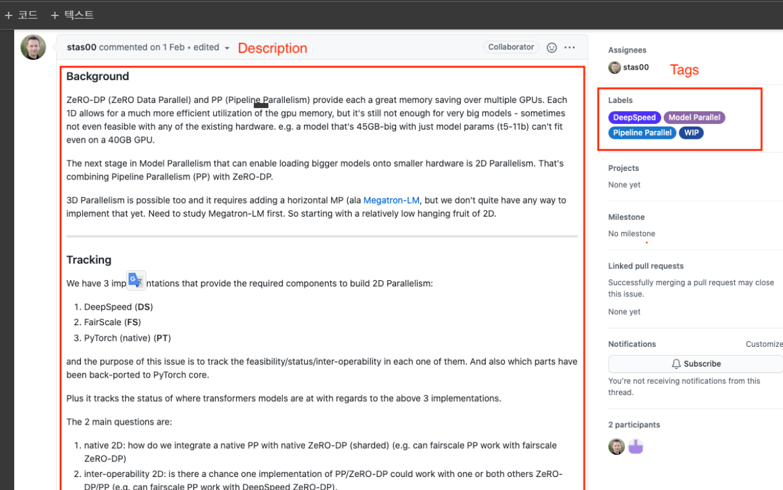
Task: Click the 'FairScale (FS)' list item
Action: click(112, 322)
